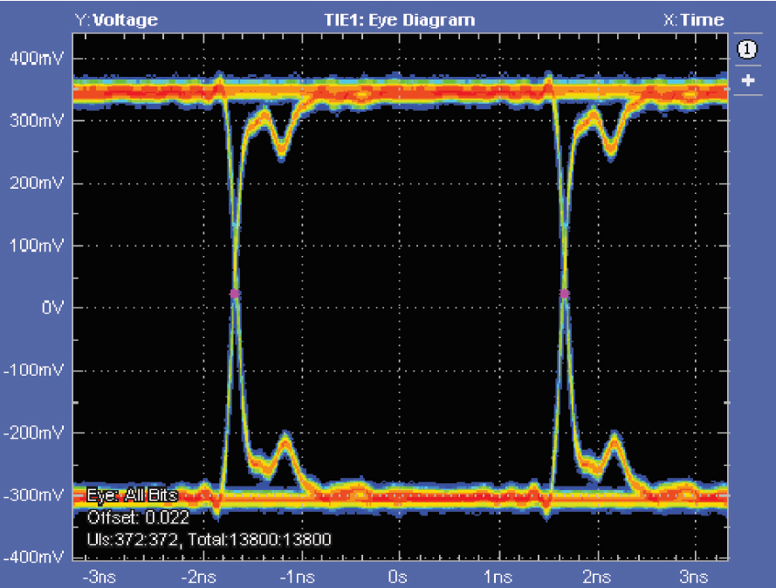Viewport: 776px width, 588px height.
Task: Click the X: Time axis title
Action: pyautogui.click(x=693, y=19)
